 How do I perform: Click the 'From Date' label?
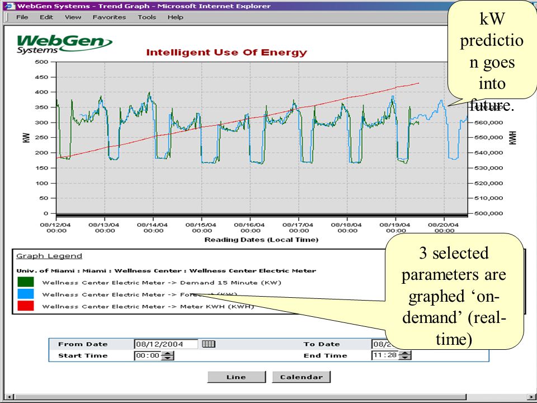(x=83, y=344)
